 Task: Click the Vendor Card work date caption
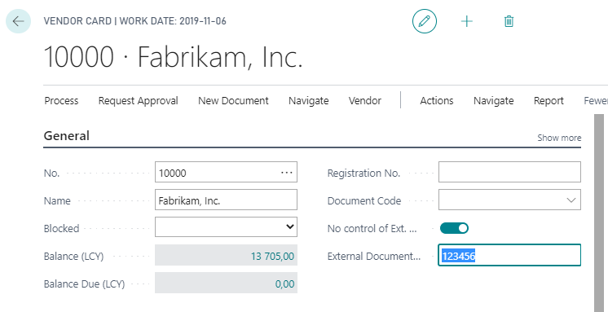tap(135, 21)
